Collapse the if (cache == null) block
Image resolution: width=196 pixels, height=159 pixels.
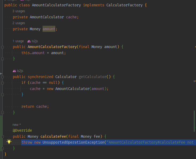(2, 83)
